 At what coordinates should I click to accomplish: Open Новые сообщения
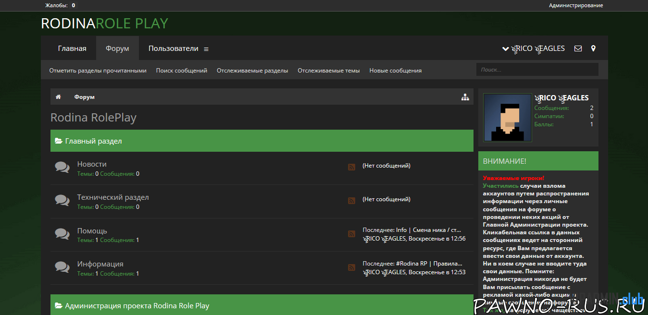click(396, 71)
